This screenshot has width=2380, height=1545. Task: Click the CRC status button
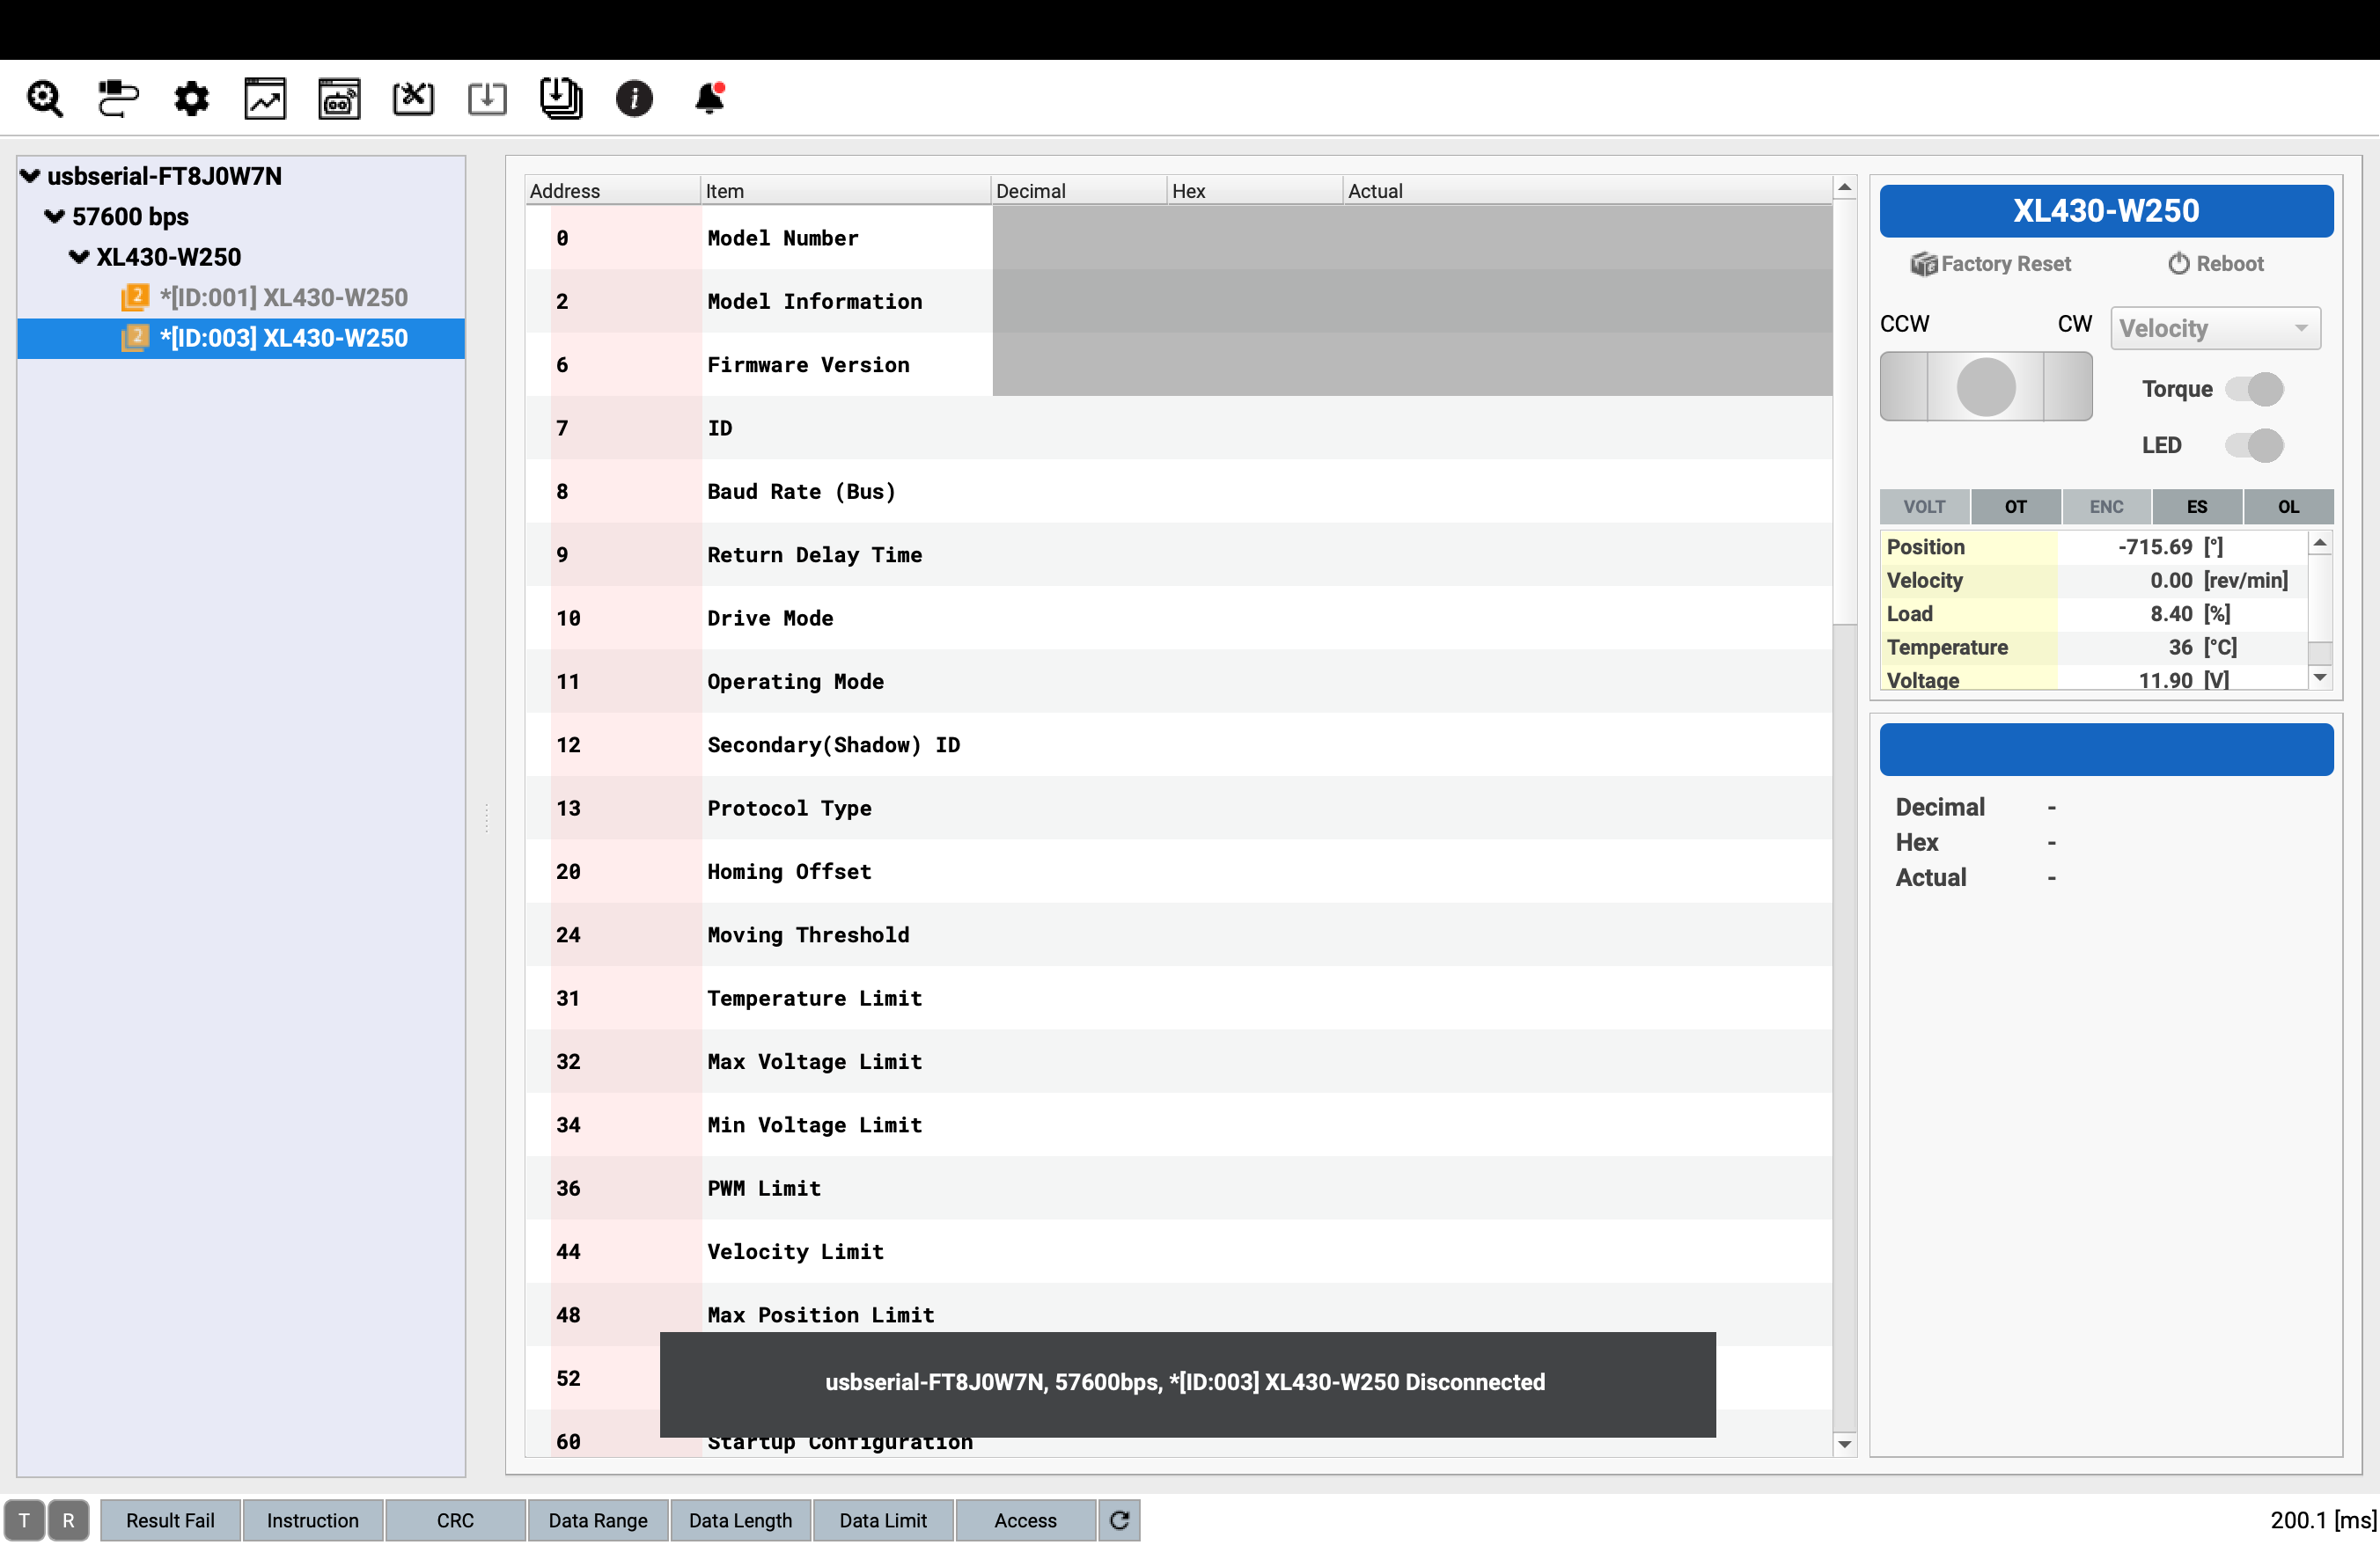(x=455, y=1520)
